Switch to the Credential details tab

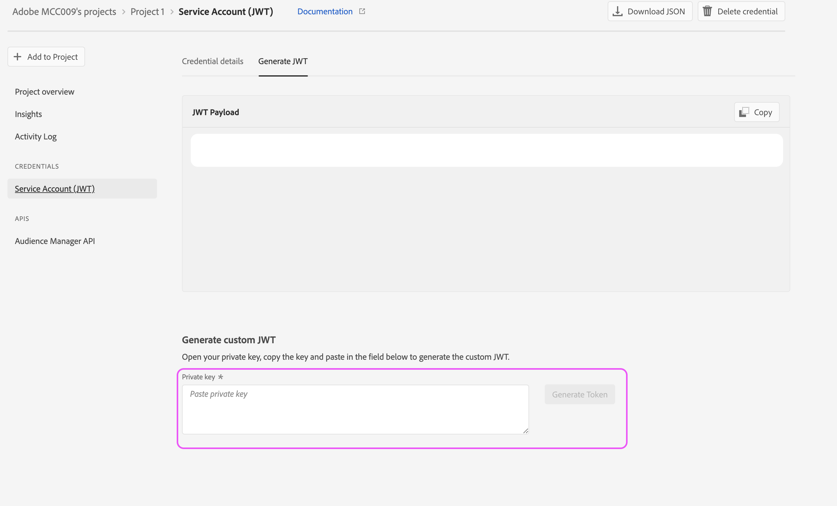click(212, 61)
